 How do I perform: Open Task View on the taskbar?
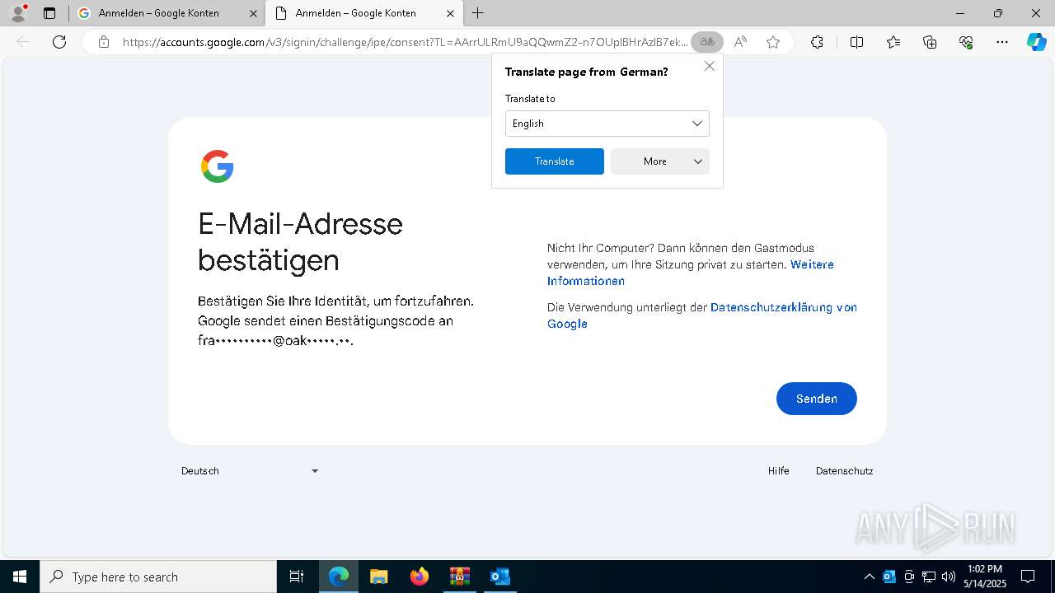click(x=297, y=577)
